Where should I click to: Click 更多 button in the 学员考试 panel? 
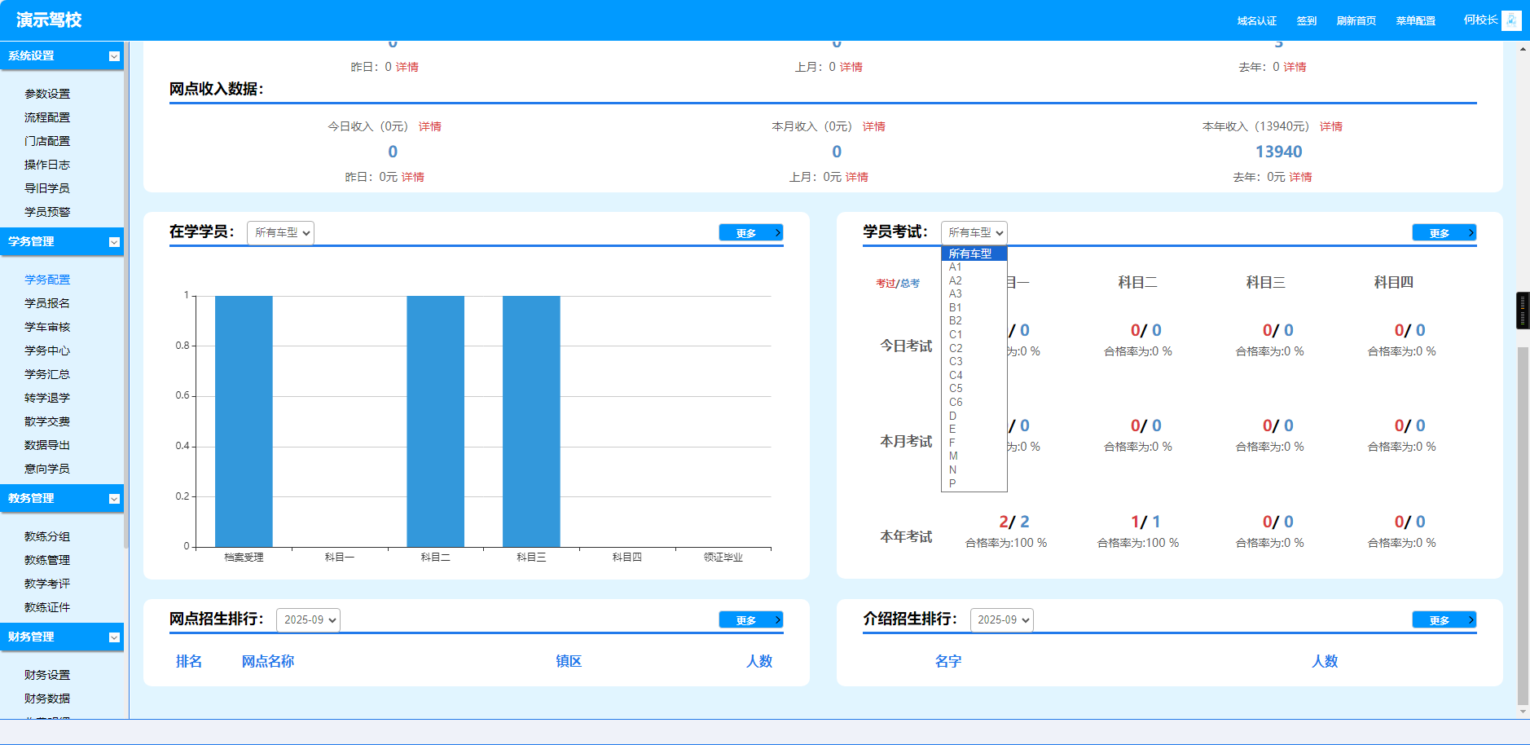(x=1444, y=231)
